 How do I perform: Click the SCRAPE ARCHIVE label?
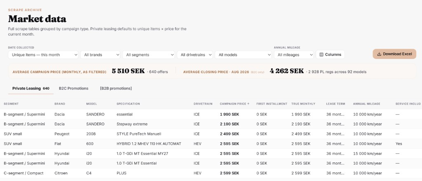[25, 10]
